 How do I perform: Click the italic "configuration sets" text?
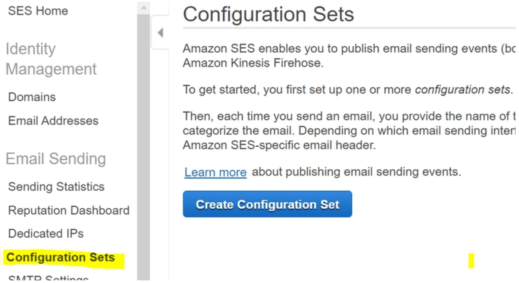(x=463, y=90)
